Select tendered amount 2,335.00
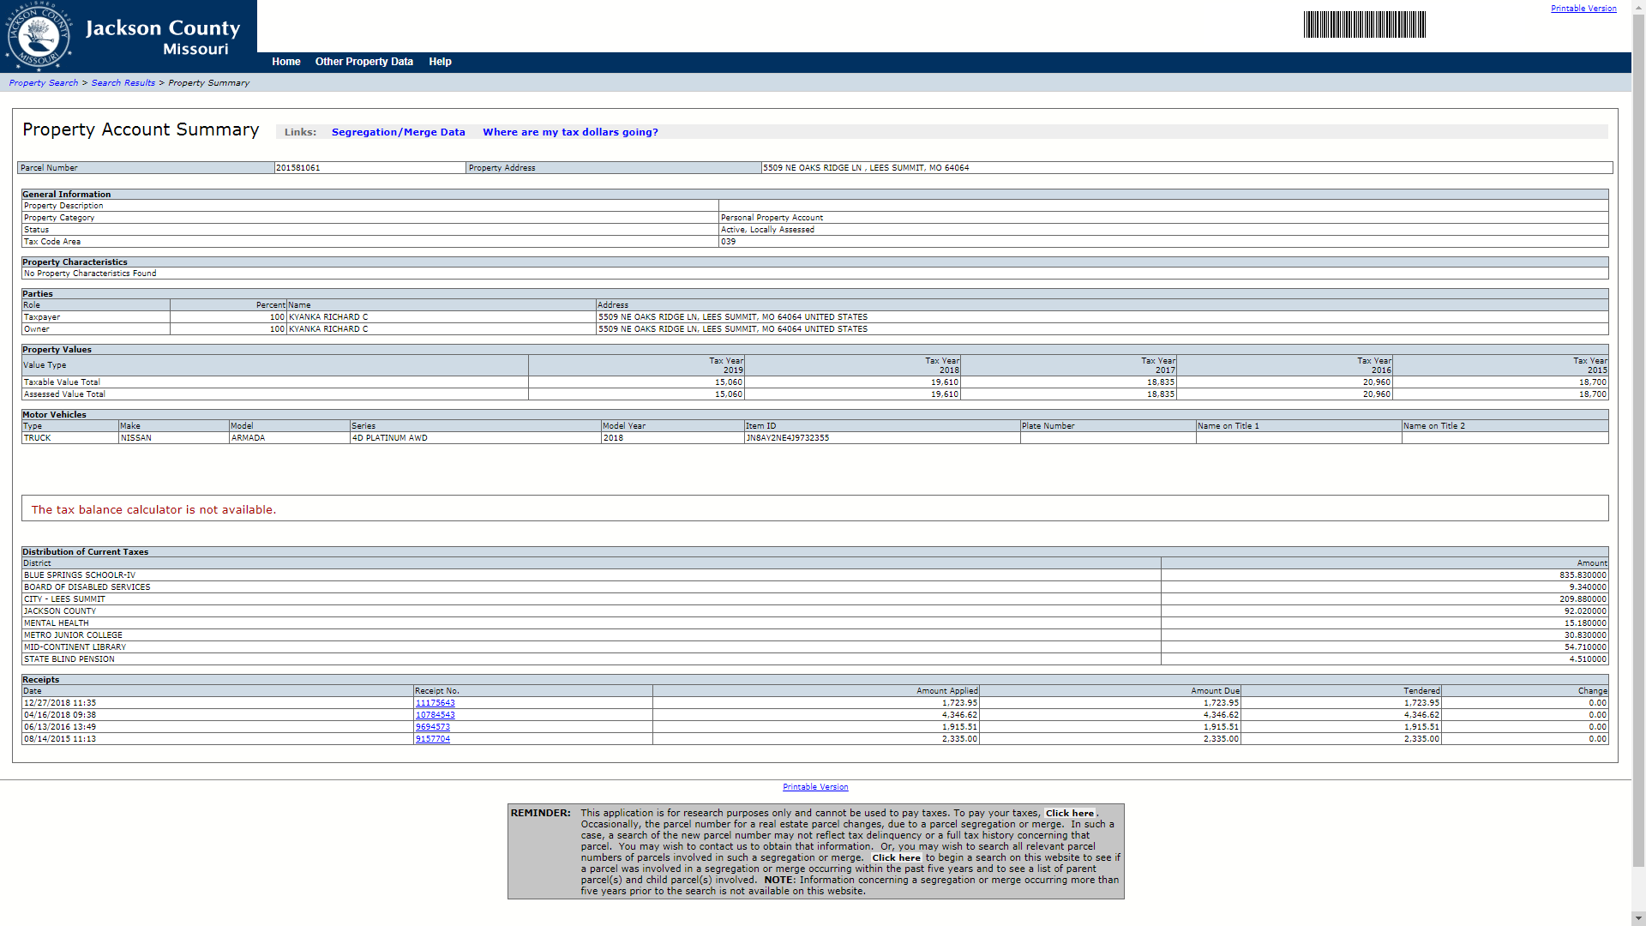The height and width of the screenshot is (926, 1646). coord(1421,739)
